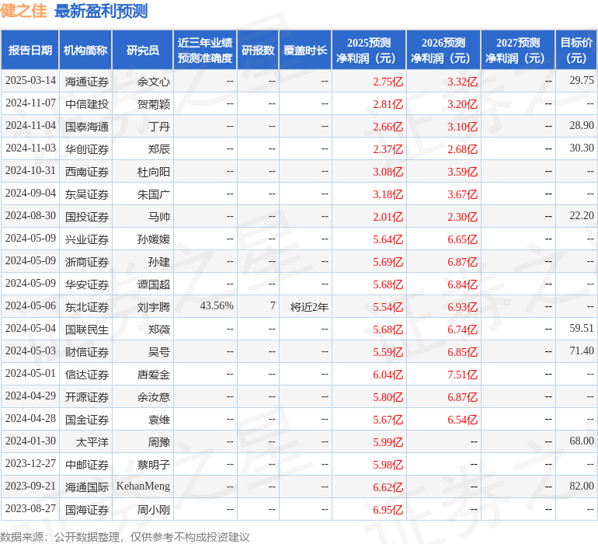Click target price 29.75
The height and width of the screenshot is (544, 598).
[x=582, y=80]
